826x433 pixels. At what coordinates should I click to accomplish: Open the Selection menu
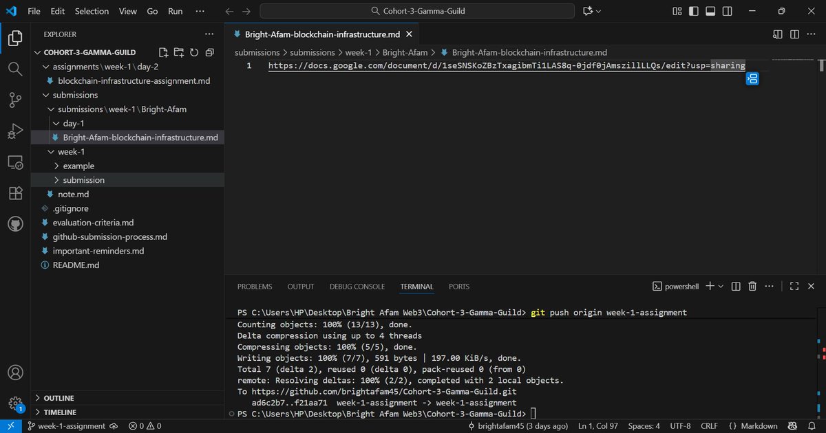[92, 11]
